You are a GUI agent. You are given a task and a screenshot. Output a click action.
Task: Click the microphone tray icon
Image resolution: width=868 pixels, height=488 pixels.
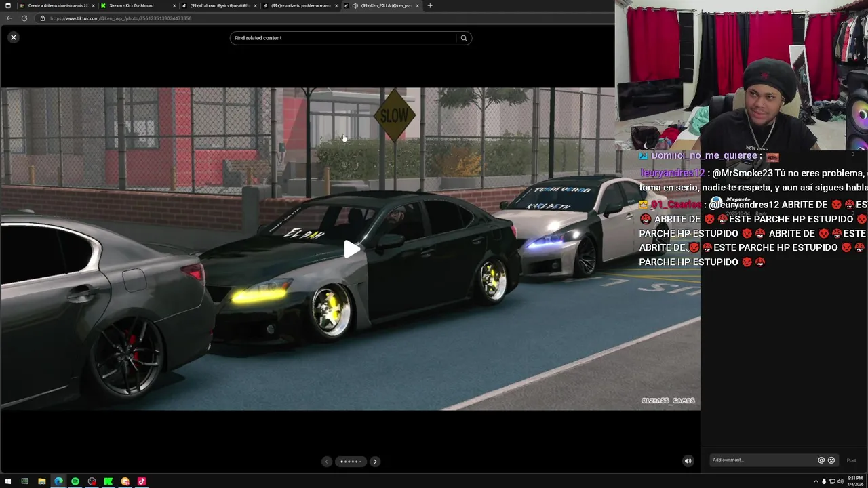click(x=824, y=481)
